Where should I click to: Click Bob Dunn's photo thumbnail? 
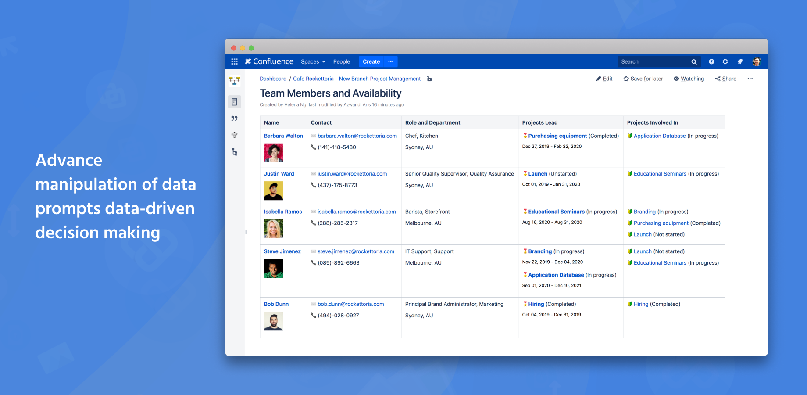pyautogui.click(x=273, y=321)
